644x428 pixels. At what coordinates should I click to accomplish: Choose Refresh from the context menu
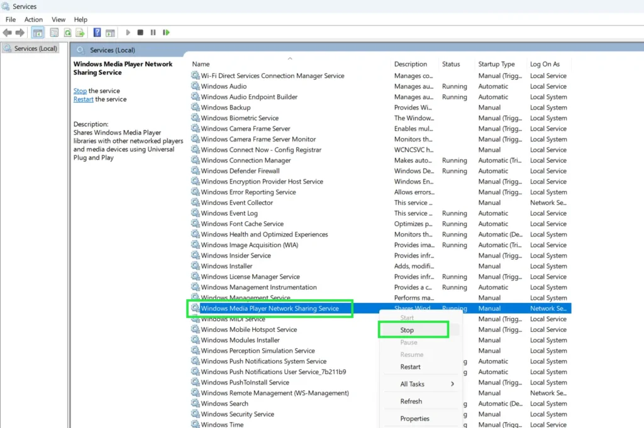411,400
